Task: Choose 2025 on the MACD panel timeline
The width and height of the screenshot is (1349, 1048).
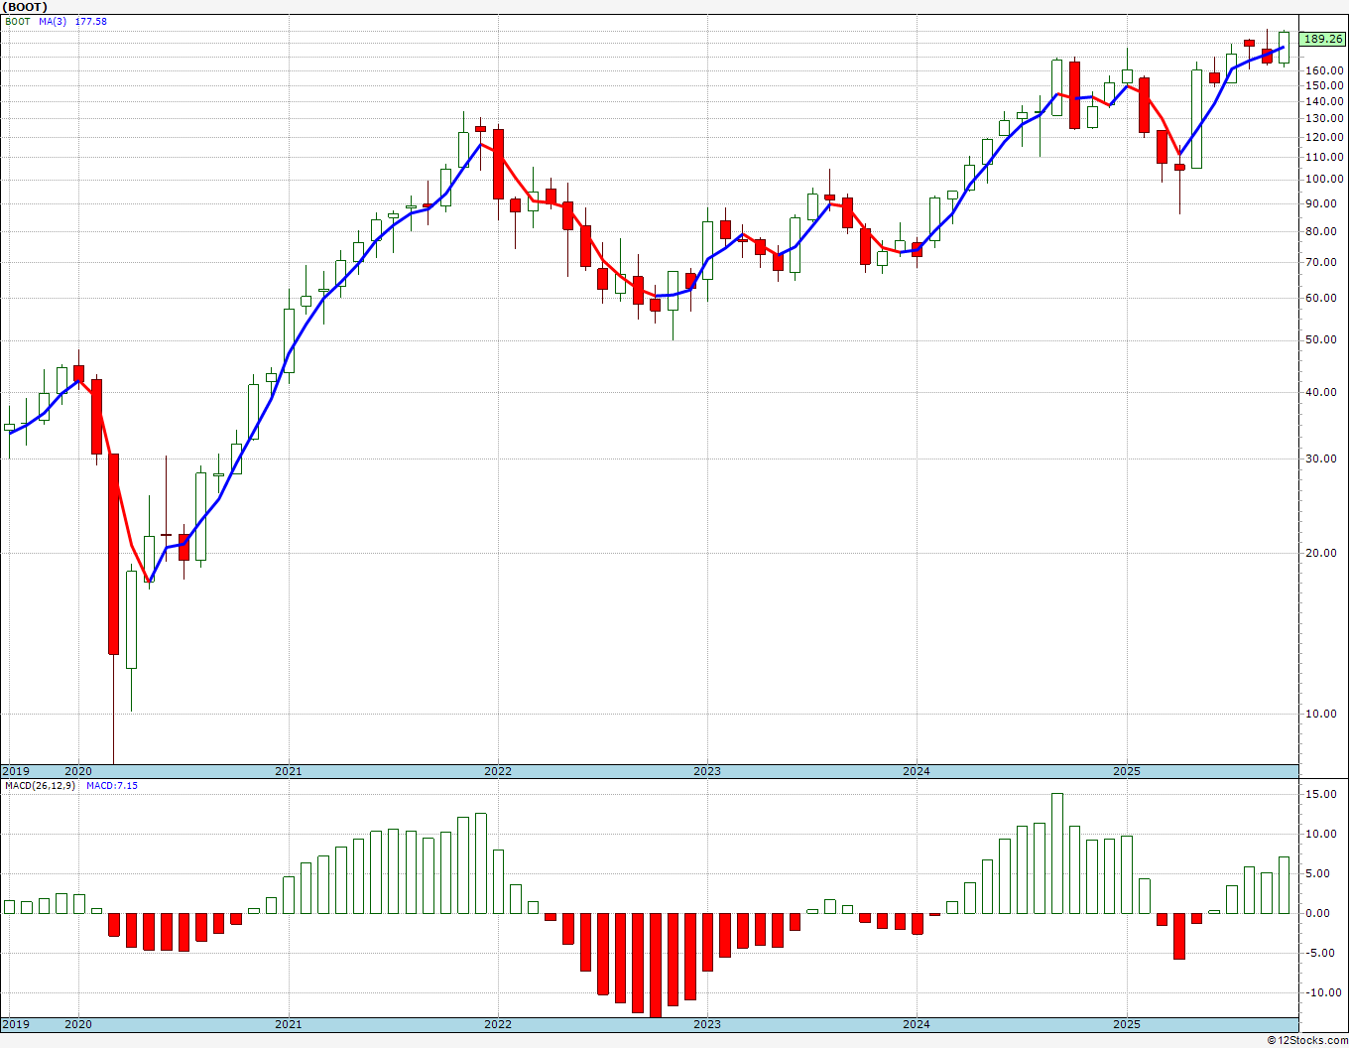Action: (1127, 1024)
